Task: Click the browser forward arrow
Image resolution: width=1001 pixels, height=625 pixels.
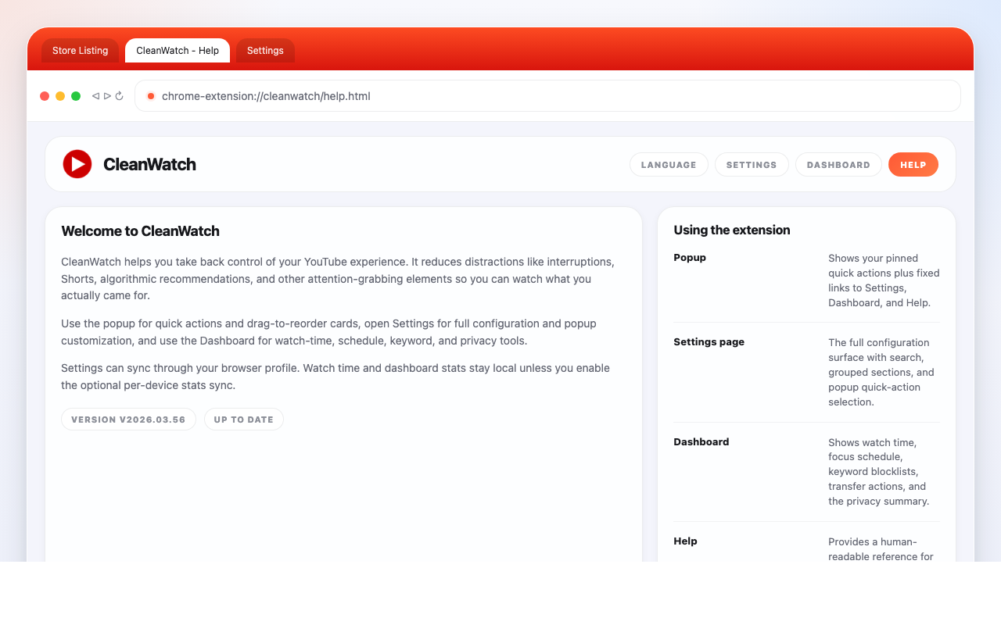Action: pos(107,96)
